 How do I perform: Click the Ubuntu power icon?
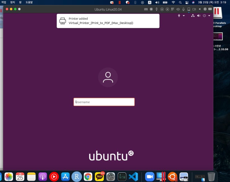click(204, 16)
